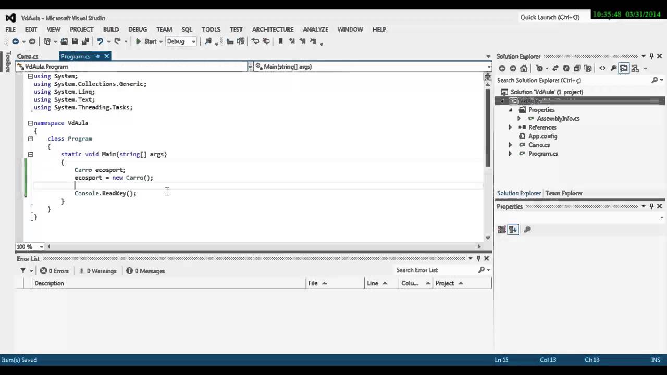Sort Error List by File column

pyautogui.click(x=335, y=283)
